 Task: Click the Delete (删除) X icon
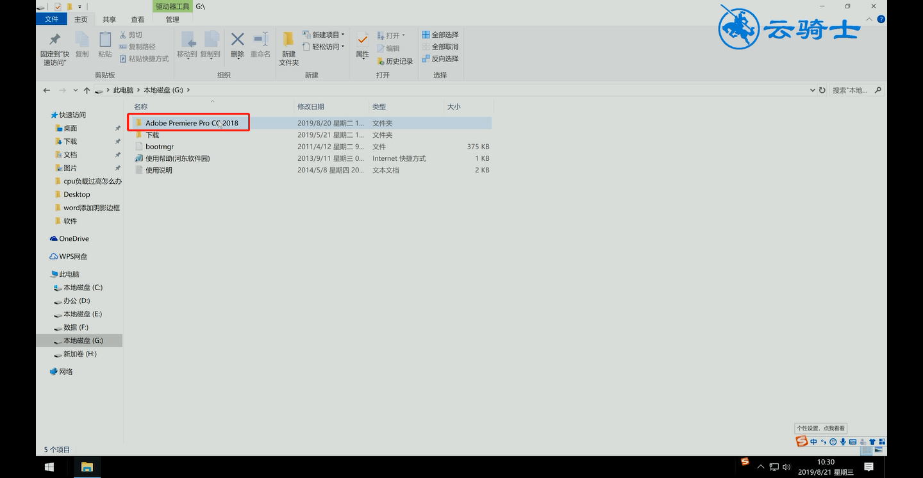click(x=237, y=45)
